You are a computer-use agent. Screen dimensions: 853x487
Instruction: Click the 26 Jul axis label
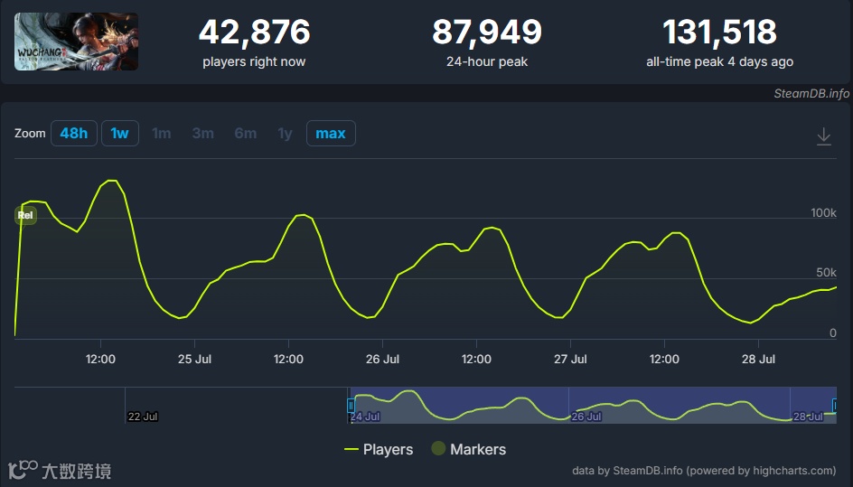(382, 359)
